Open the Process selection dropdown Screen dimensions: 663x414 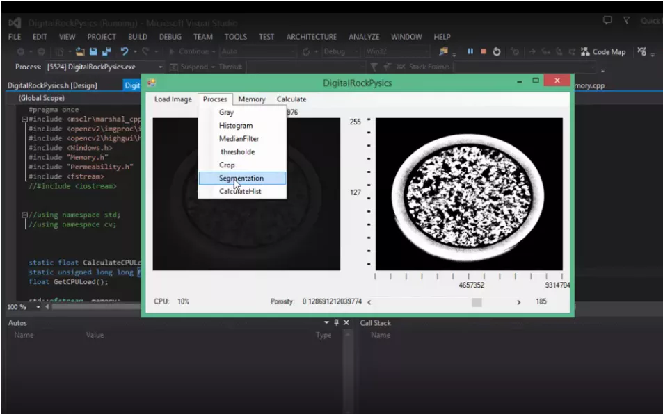[x=160, y=67]
